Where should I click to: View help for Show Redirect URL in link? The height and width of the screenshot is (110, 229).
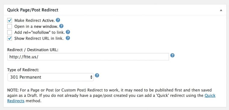click(x=68, y=38)
